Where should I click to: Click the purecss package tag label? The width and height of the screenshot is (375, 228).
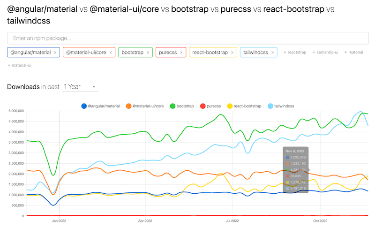click(168, 53)
